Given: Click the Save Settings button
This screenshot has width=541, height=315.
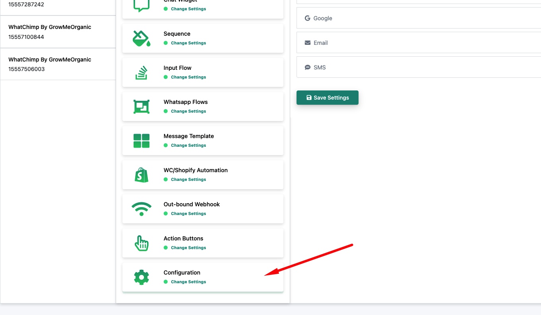Looking at the screenshot, I should 328,98.
